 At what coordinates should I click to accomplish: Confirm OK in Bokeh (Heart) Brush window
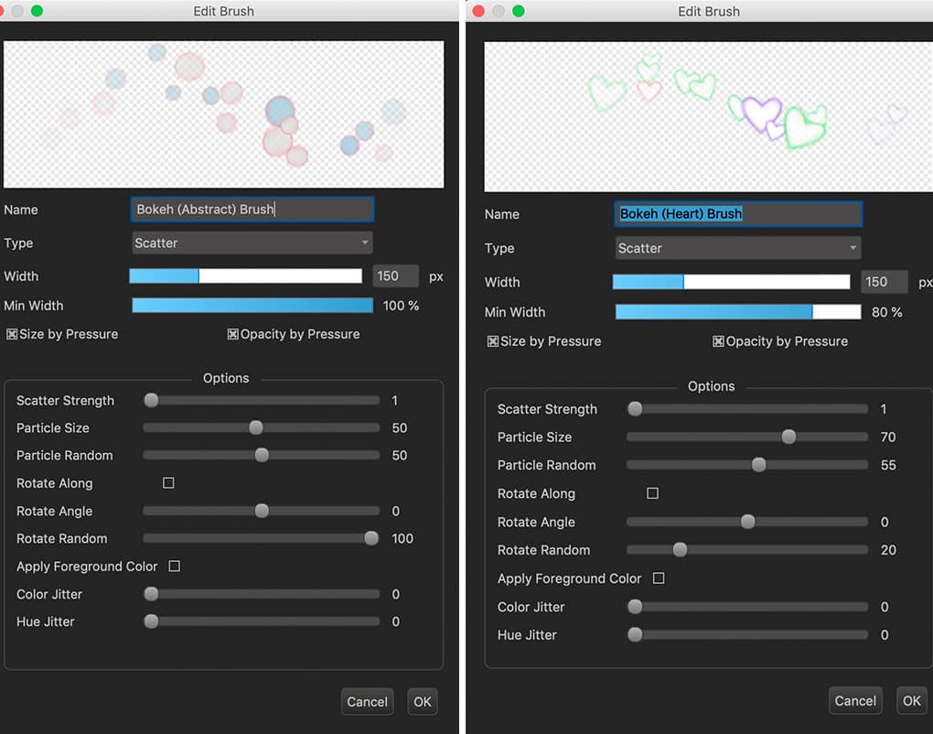(912, 701)
